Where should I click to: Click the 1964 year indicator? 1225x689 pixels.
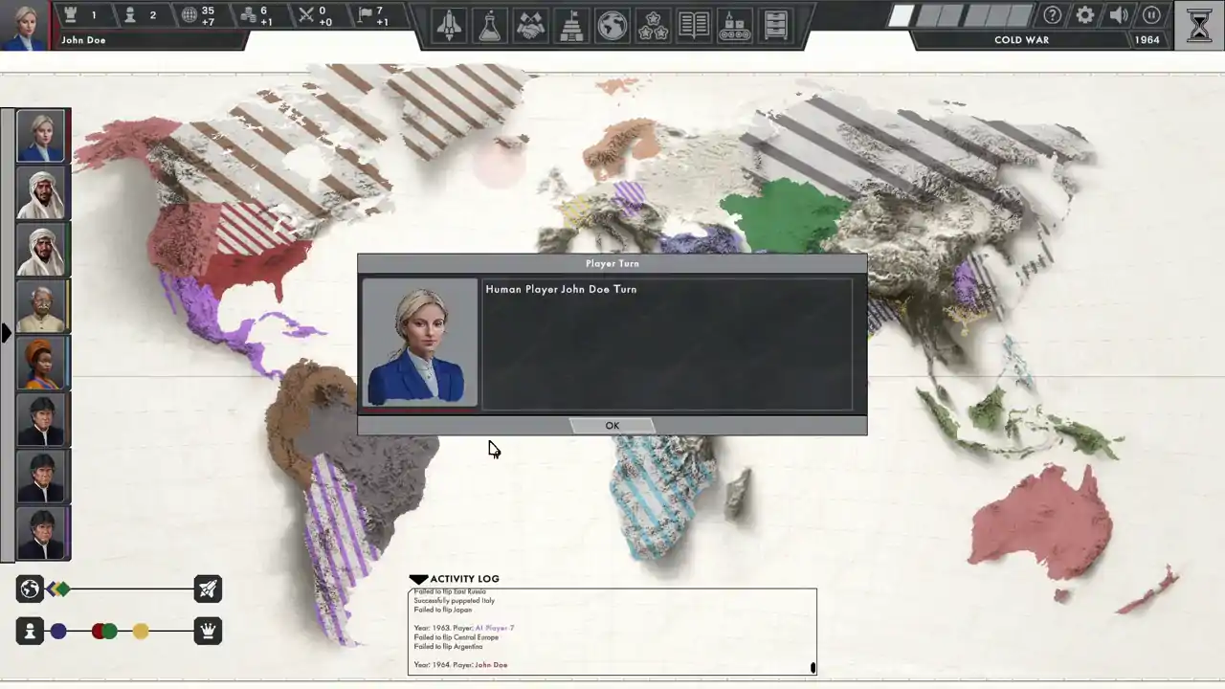(1147, 40)
